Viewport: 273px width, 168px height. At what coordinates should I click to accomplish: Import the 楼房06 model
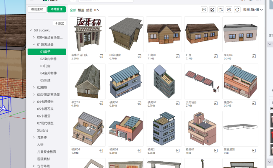point(254,104)
